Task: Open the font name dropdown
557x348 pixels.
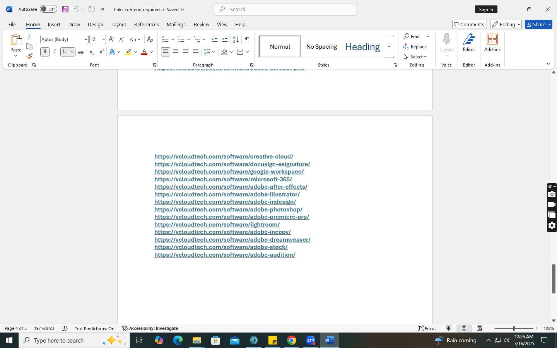Action: 86,39
